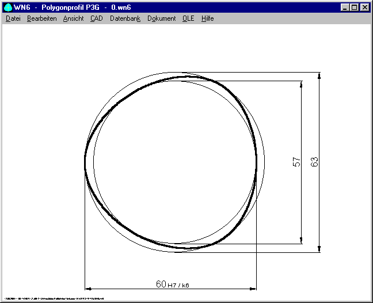Image resolution: width=373 pixels, height=303 pixels.
Task: Close the Polygonprofil P3G window
Action: 364,7
